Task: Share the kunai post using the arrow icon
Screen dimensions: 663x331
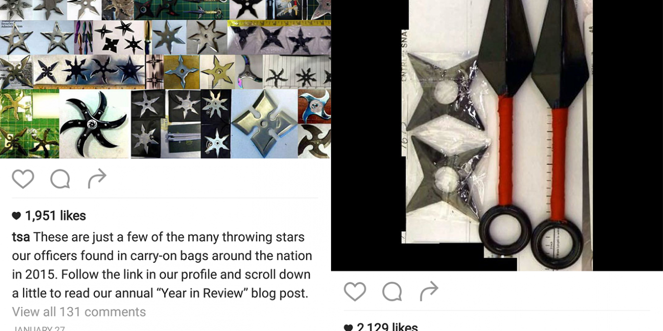Action: pos(429,291)
